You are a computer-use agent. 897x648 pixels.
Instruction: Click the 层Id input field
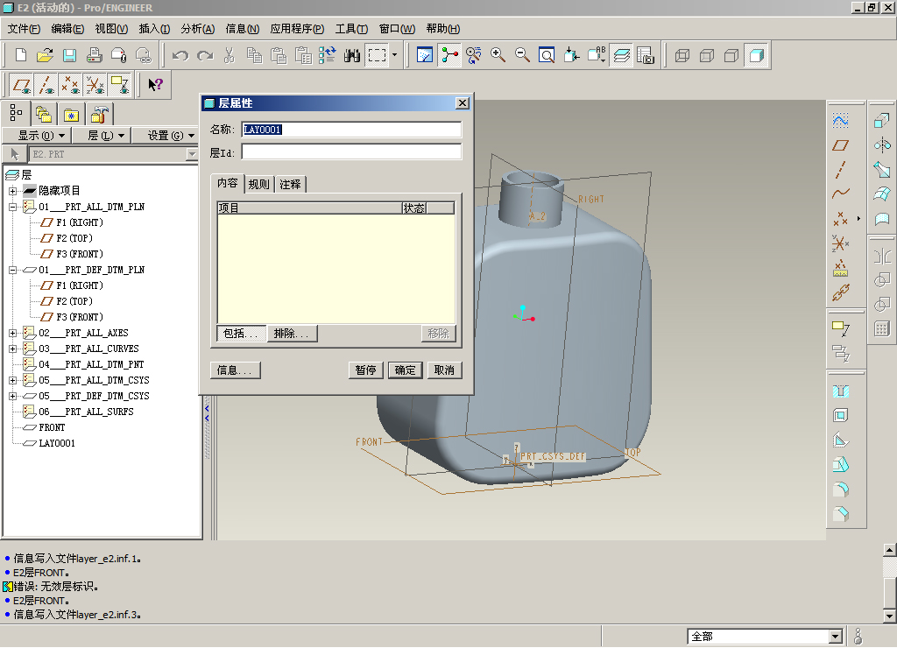350,152
